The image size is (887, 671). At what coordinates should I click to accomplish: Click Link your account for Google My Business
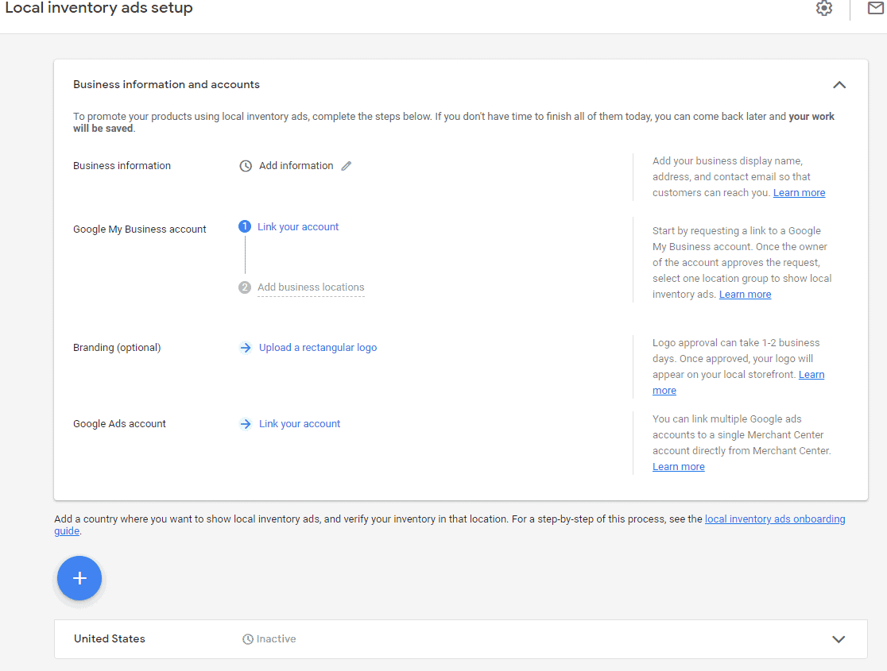click(298, 226)
